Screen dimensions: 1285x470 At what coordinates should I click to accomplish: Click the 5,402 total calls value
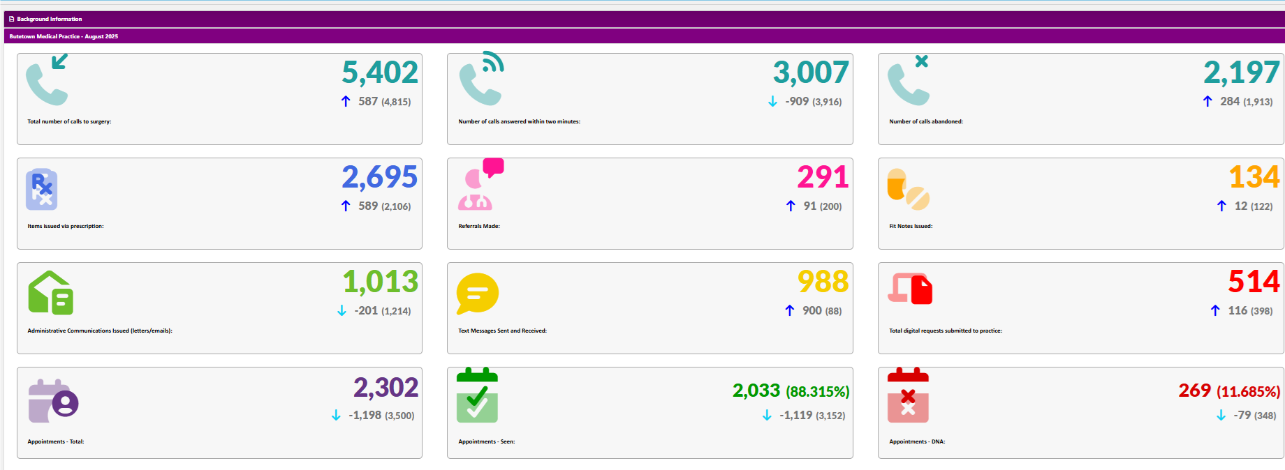[379, 73]
